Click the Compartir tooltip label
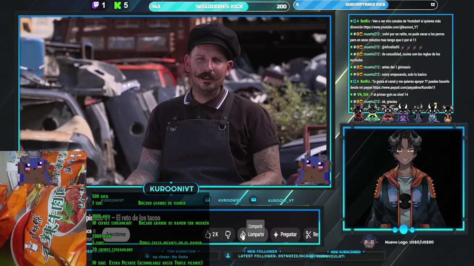This screenshot has height=266, width=474. point(255,226)
